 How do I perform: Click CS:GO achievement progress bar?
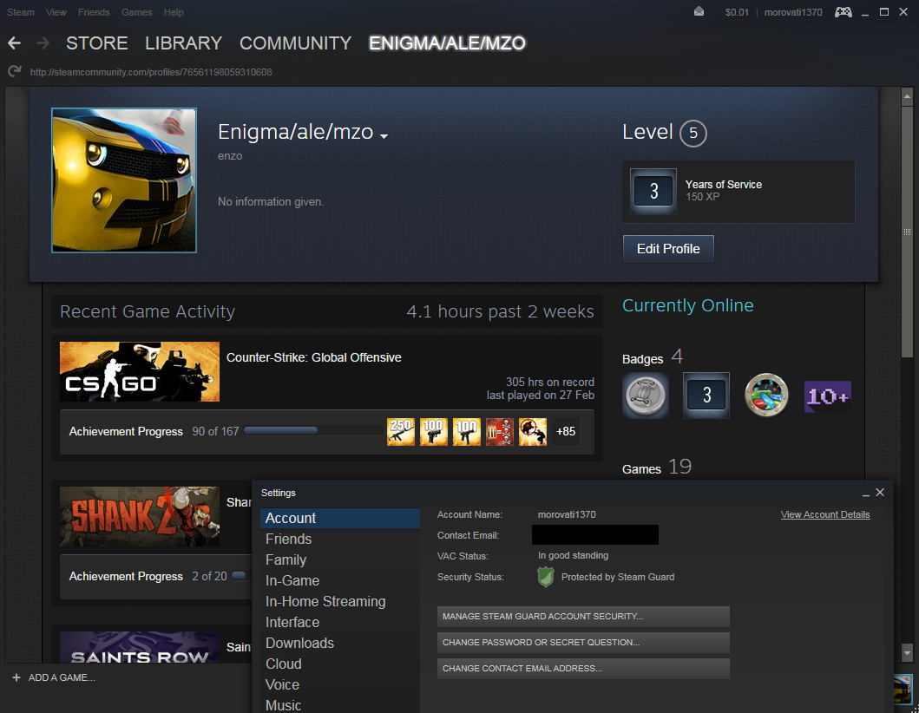(313, 430)
